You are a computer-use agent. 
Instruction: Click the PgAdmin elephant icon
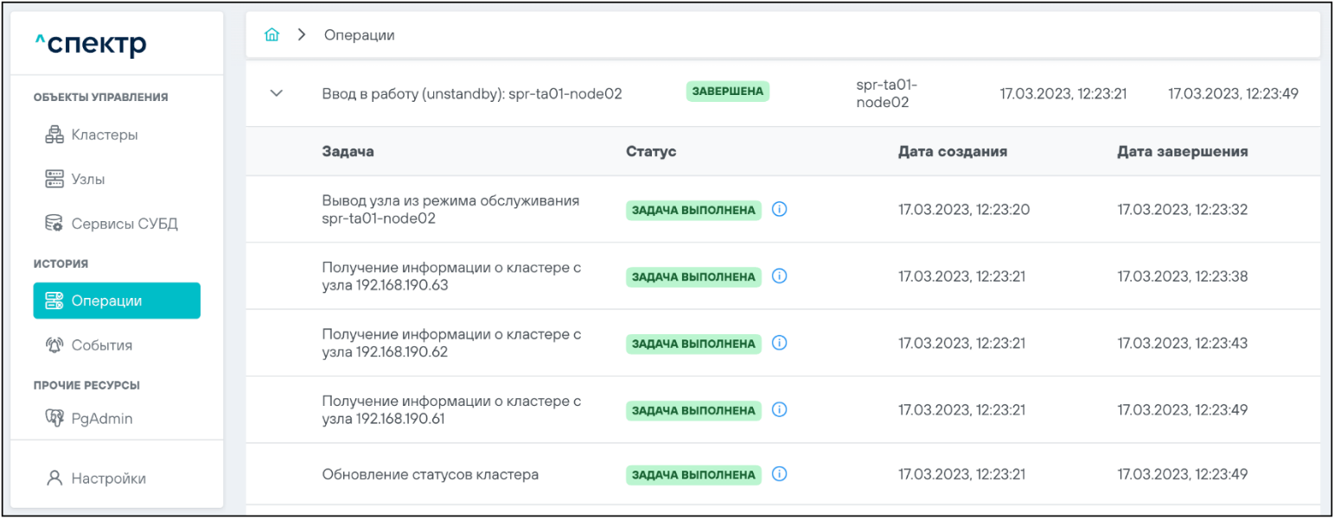pos(54,419)
